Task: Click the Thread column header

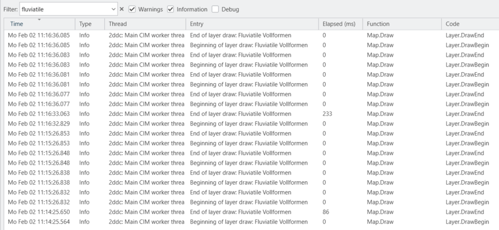Action: click(x=145, y=24)
